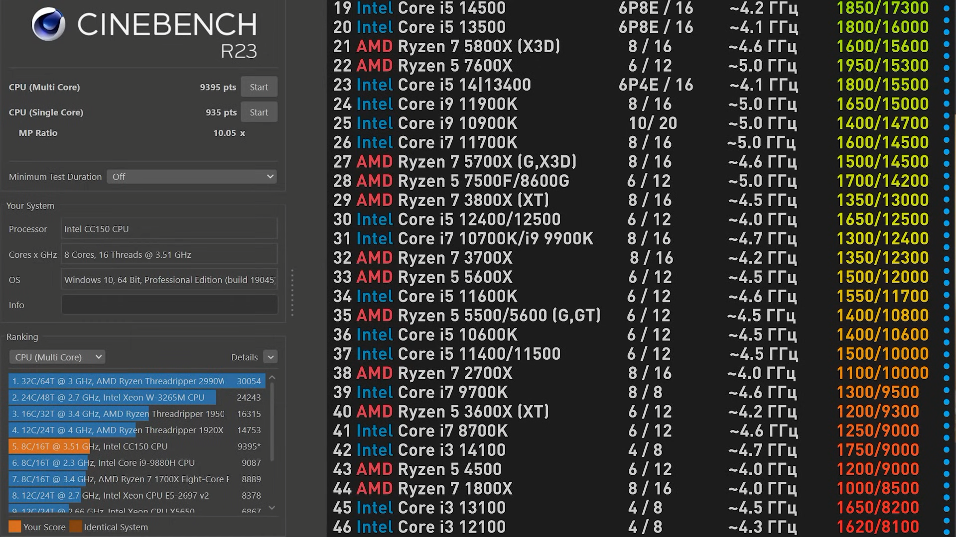Select the Threadripper 1950 ranking row
Image resolution: width=956 pixels, height=537 pixels.
click(x=137, y=414)
